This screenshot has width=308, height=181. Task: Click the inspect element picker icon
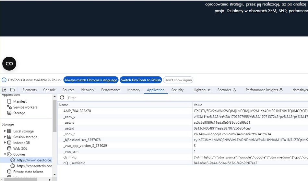[4, 90]
